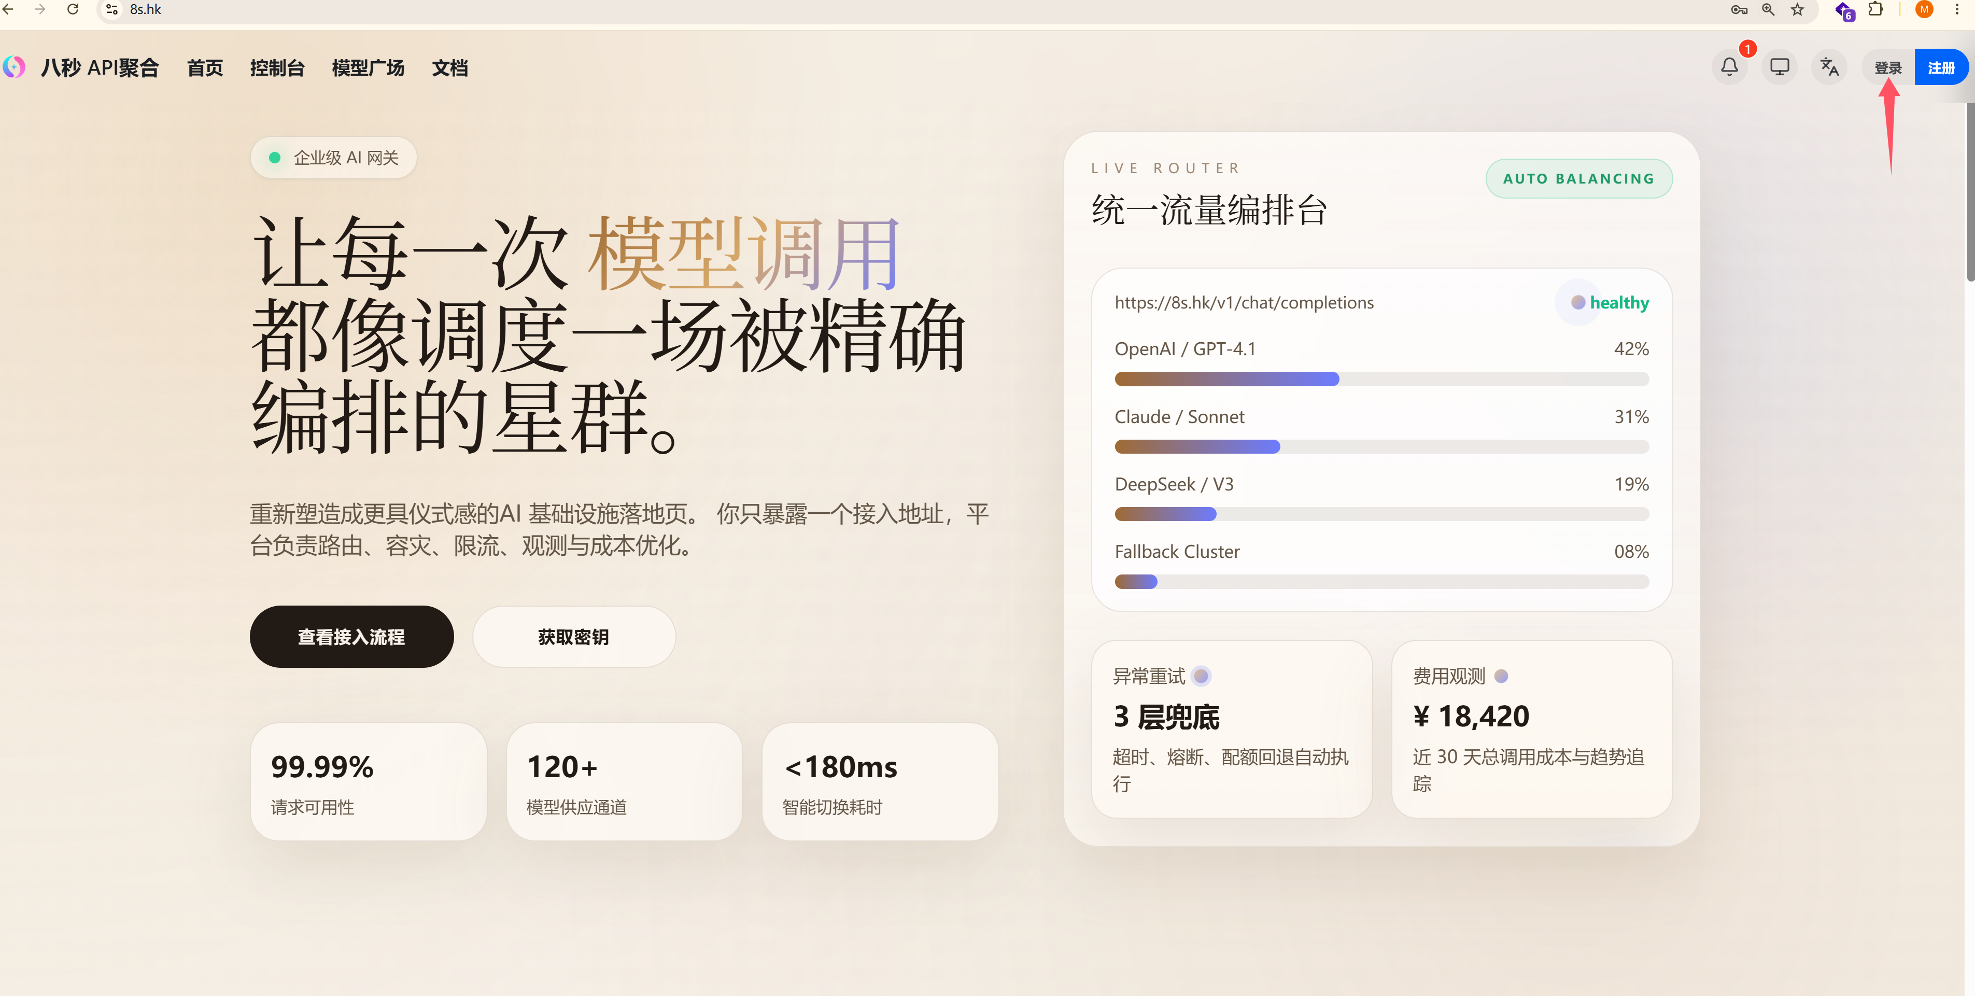
Task: Click the zoom magnifier icon in address bar
Action: (x=1768, y=9)
